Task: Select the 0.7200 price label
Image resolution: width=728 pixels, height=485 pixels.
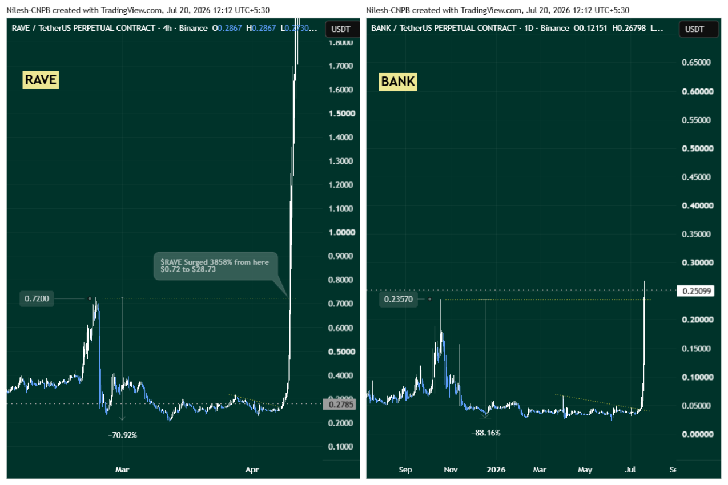Action: (37, 298)
